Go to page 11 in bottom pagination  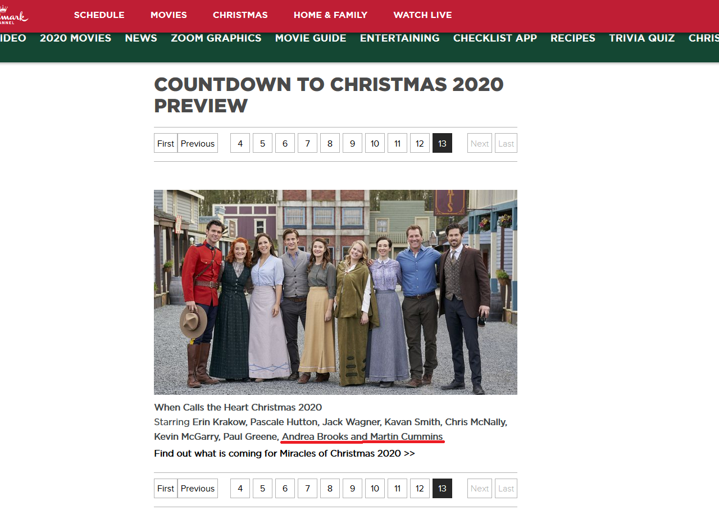tap(397, 488)
